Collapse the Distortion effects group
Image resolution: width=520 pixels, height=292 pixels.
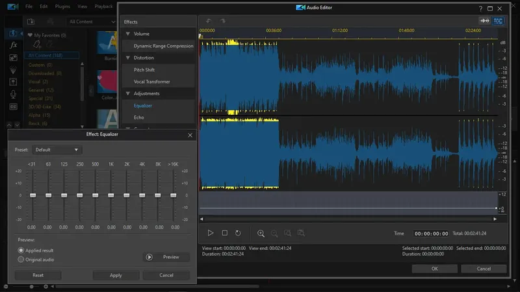128,58
